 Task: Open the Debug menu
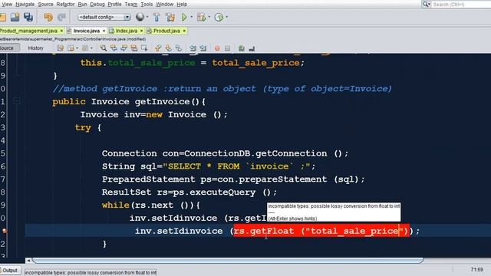pyautogui.click(x=97, y=5)
